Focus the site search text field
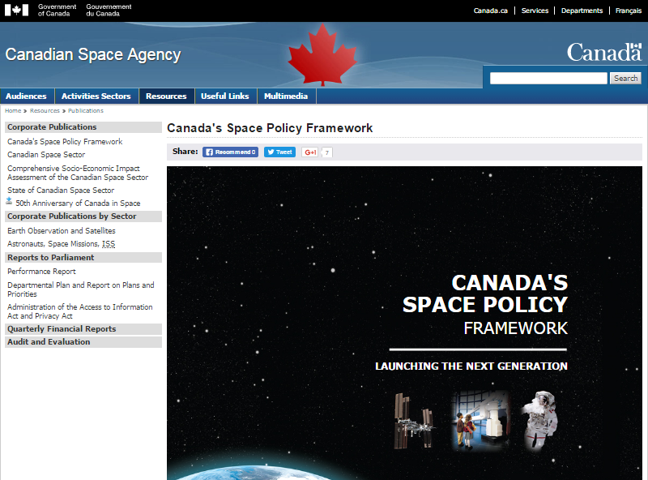This screenshot has height=480, width=648. 548,78
